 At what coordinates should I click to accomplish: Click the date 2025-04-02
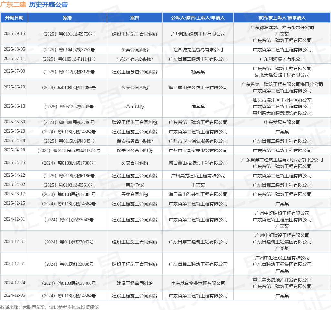pos(14,184)
